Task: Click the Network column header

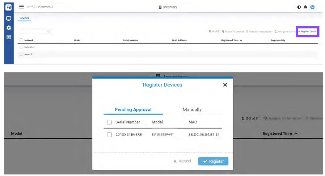Action: click(29, 40)
